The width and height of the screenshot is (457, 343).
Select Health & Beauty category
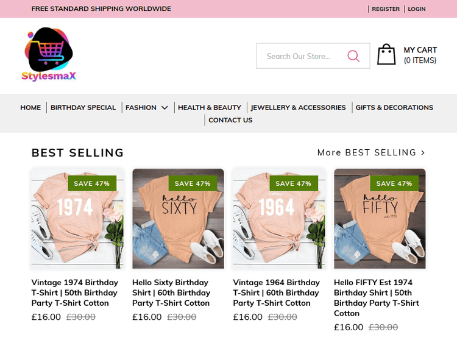[210, 107]
